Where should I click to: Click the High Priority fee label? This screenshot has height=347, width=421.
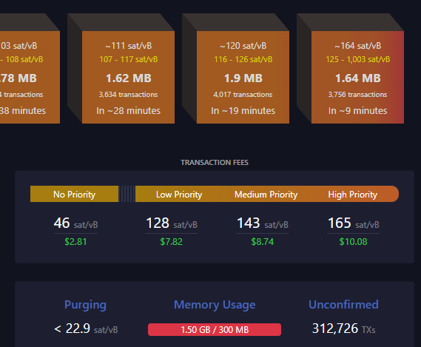pyautogui.click(x=352, y=194)
